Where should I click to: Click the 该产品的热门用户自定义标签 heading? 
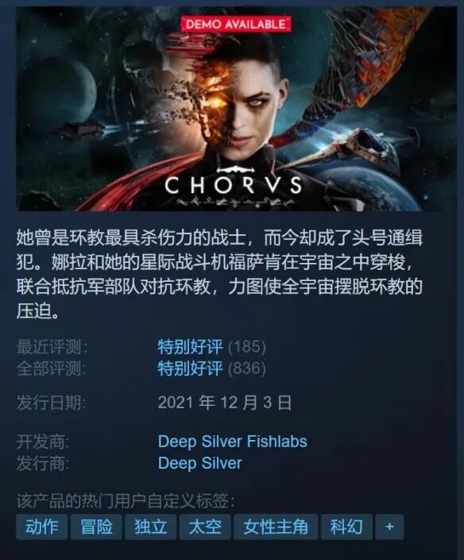pos(126,500)
